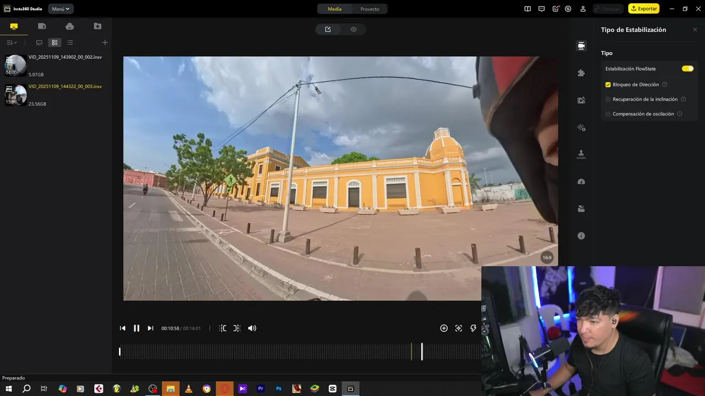The height and width of the screenshot is (396, 705).
Task: Open Photoshop from the taskbar
Action: point(279,388)
